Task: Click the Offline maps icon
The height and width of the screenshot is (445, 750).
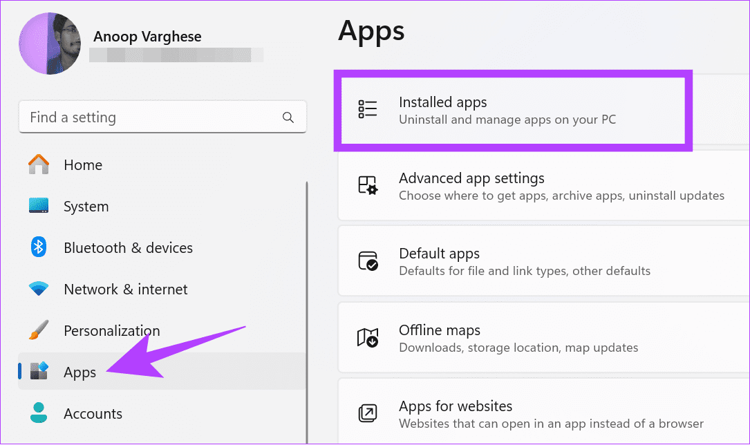Action: tap(368, 337)
